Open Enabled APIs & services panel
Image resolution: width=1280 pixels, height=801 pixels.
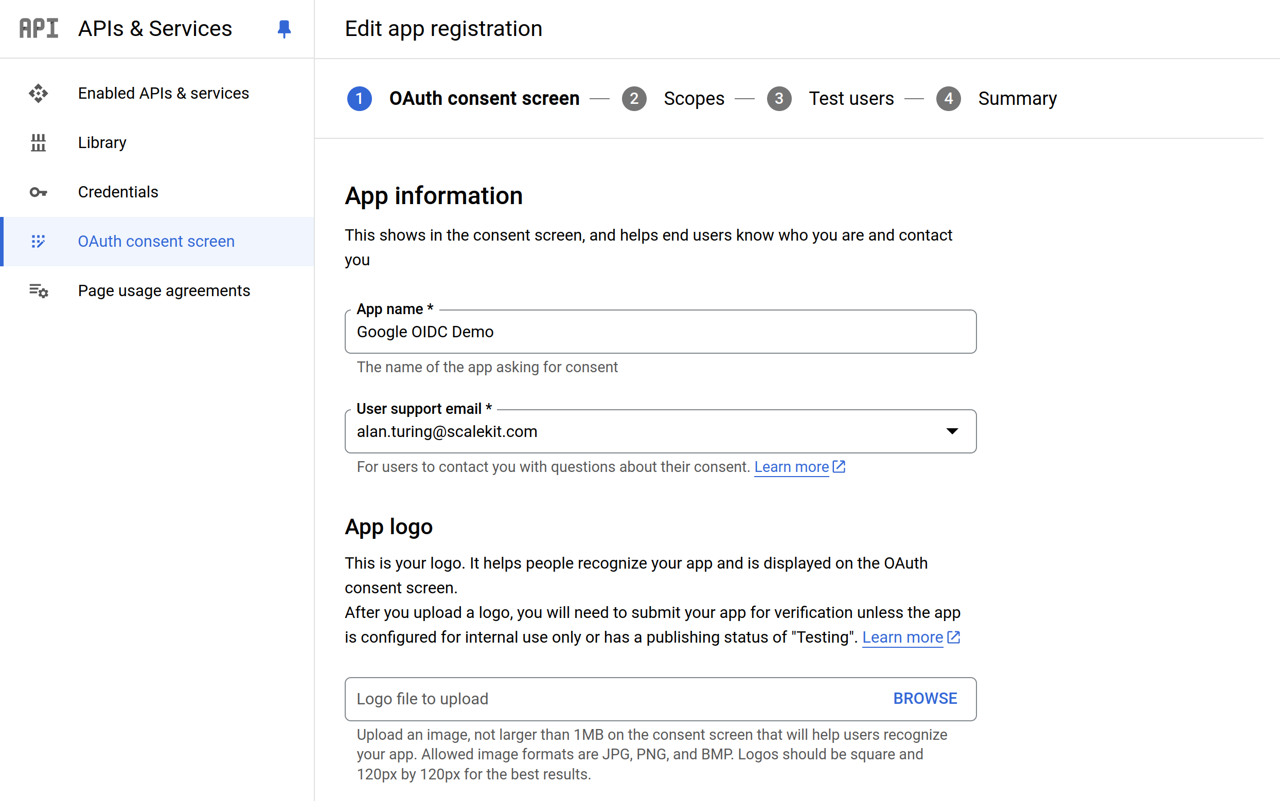(164, 92)
